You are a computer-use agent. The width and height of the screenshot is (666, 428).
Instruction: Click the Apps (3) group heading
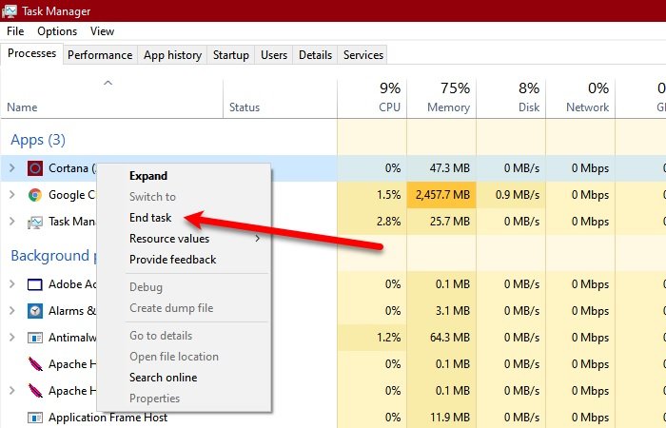tap(38, 140)
